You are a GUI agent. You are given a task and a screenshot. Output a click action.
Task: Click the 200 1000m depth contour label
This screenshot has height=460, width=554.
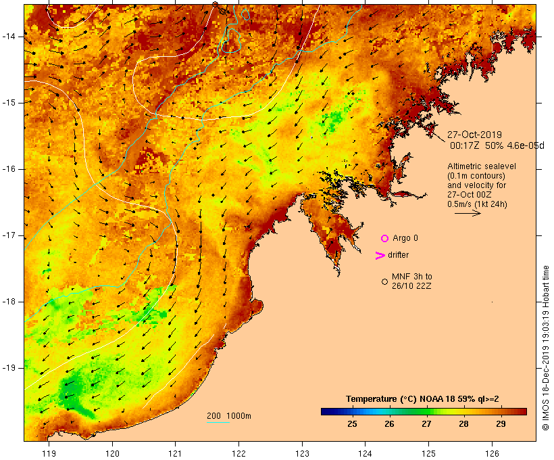tap(229, 416)
